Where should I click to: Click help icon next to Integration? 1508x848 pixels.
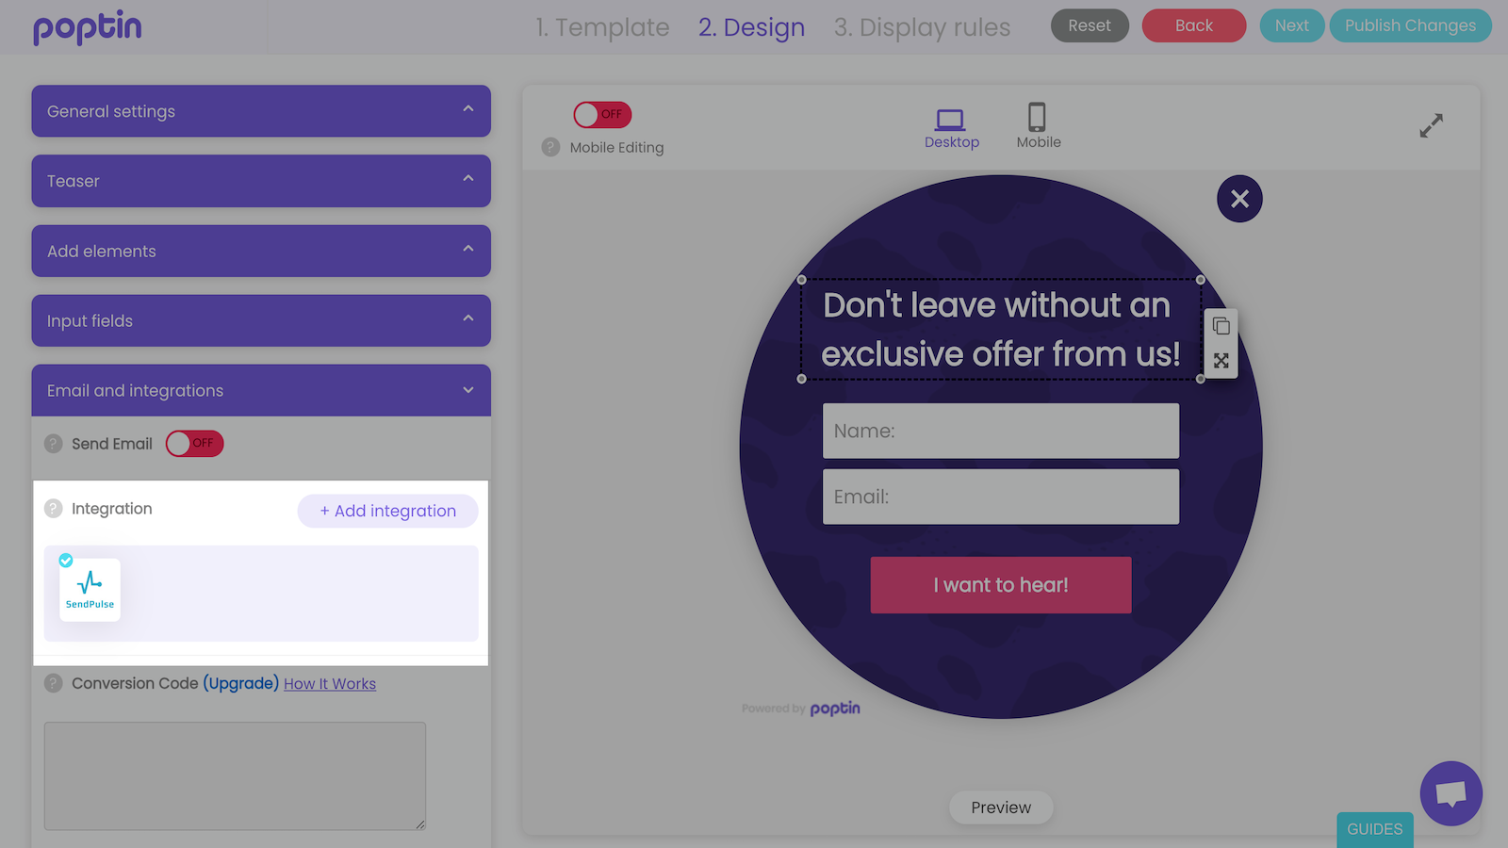tap(54, 509)
